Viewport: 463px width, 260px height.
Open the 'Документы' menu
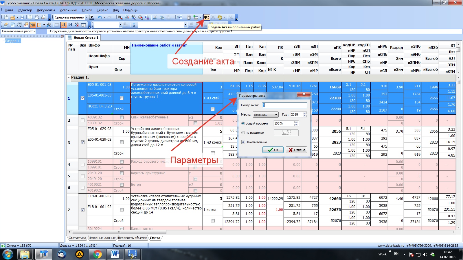(46, 10)
